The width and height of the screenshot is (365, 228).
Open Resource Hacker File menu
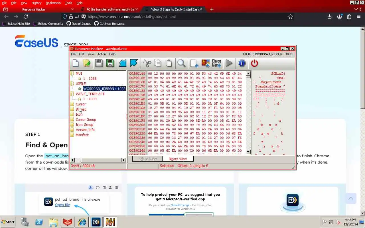[x=73, y=54]
